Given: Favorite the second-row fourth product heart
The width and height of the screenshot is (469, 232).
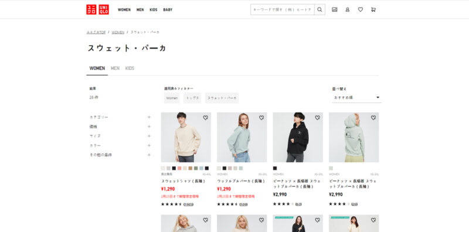Looking at the screenshot, I should click(373, 220).
